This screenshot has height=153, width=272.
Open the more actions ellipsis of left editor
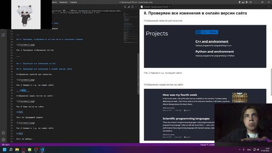click(136, 7)
